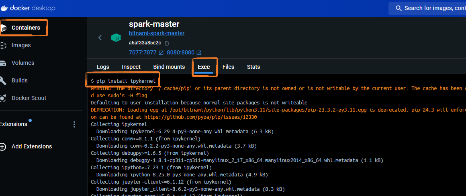466x196 pixels.
Task: Switch to the Bind mounts tab
Action: (x=169, y=67)
